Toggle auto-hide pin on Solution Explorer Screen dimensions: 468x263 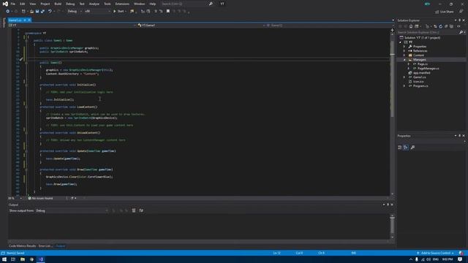[460, 20]
